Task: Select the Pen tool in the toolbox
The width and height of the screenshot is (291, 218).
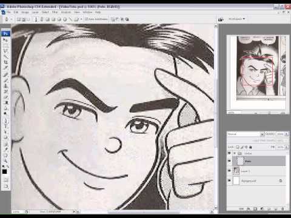Action: pyautogui.click(x=5, y=121)
